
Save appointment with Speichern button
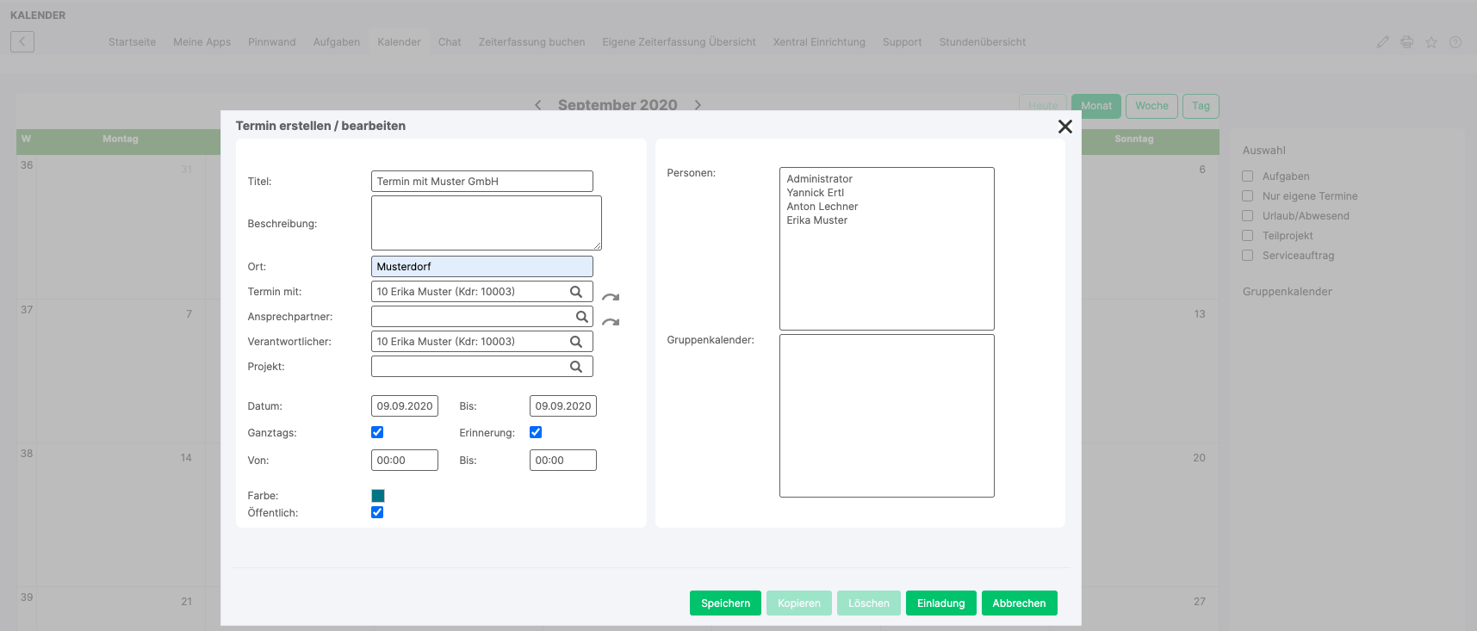coord(725,603)
